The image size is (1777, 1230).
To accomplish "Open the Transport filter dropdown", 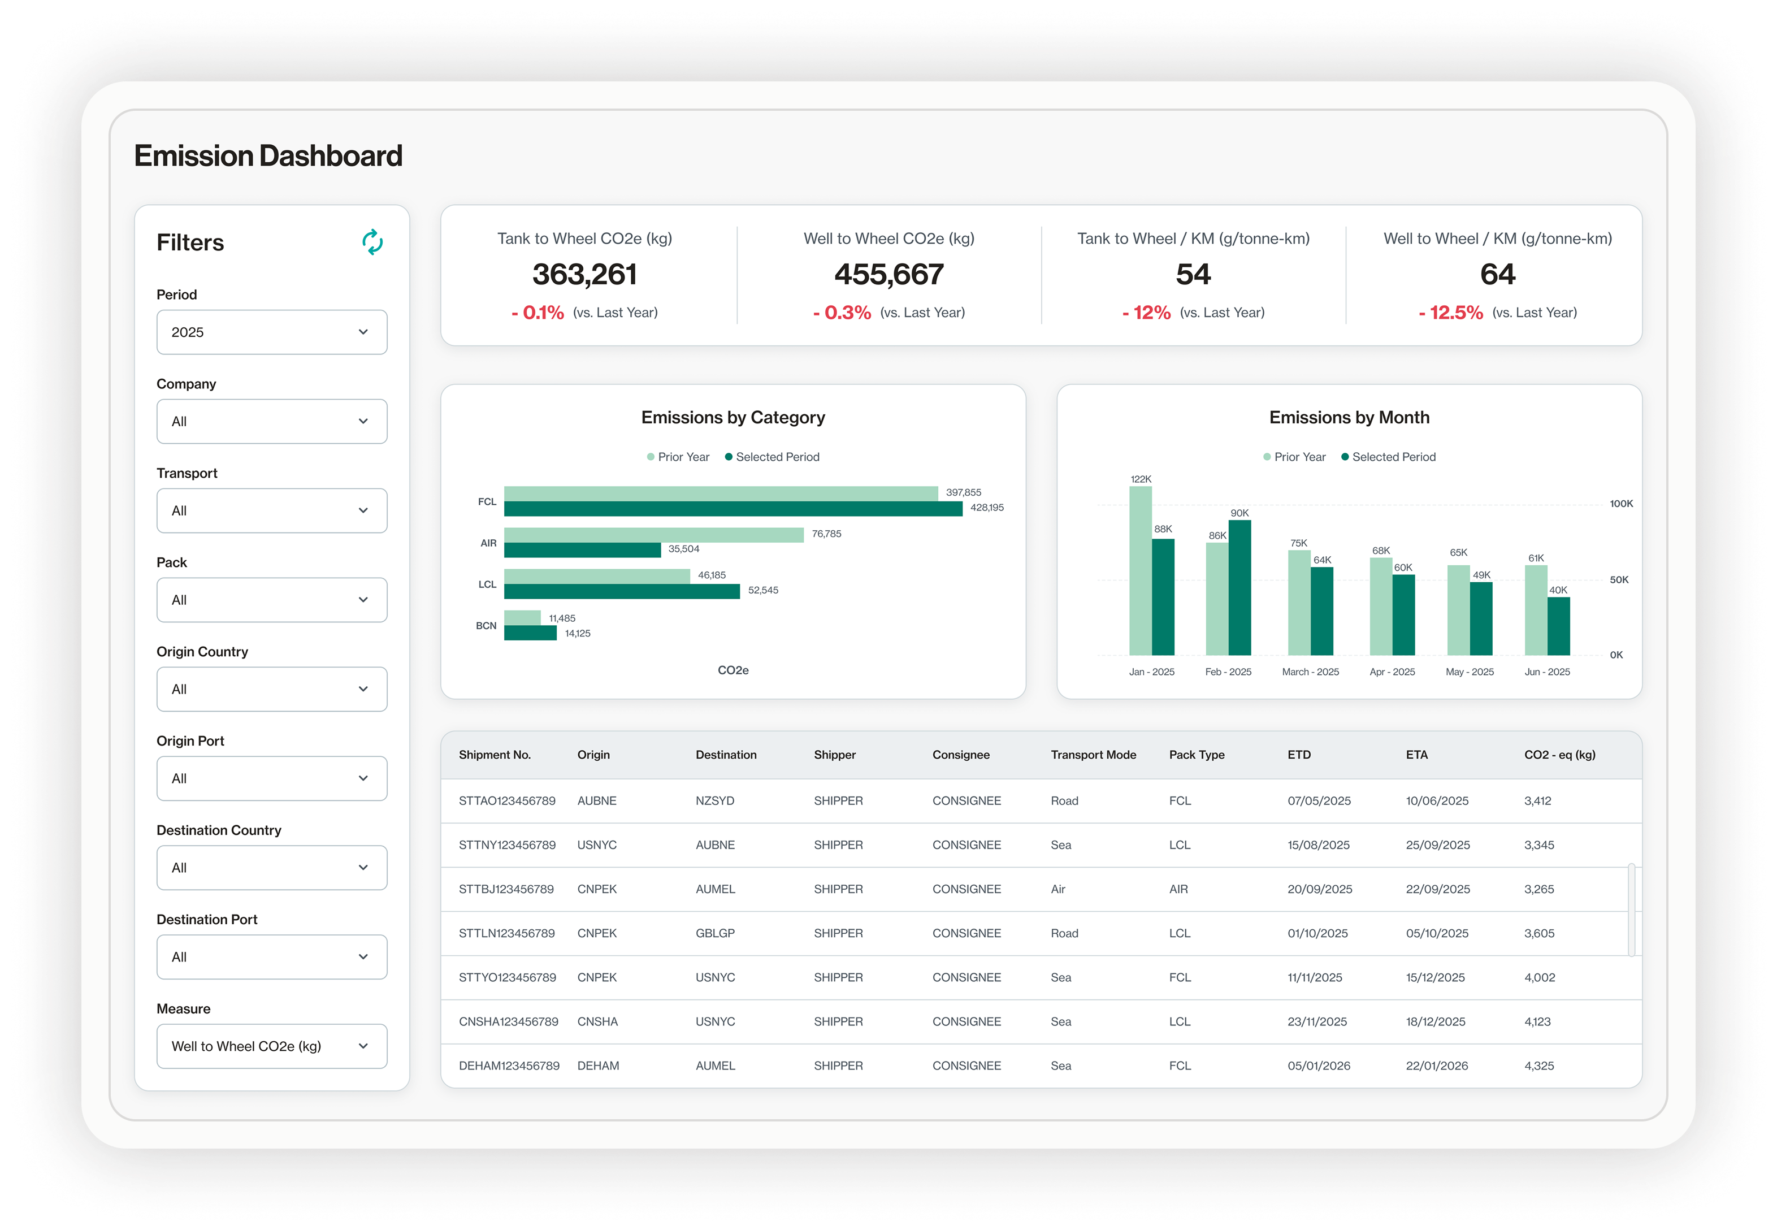I will pos(271,510).
